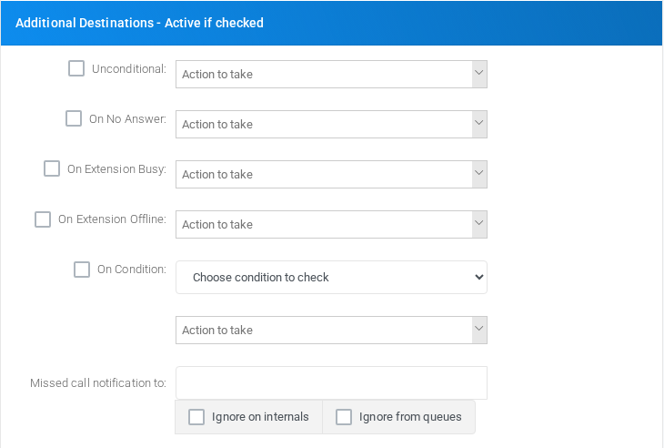Expand the On Extension Busy action dropdown
664x448 pixels.
[331, 174]
